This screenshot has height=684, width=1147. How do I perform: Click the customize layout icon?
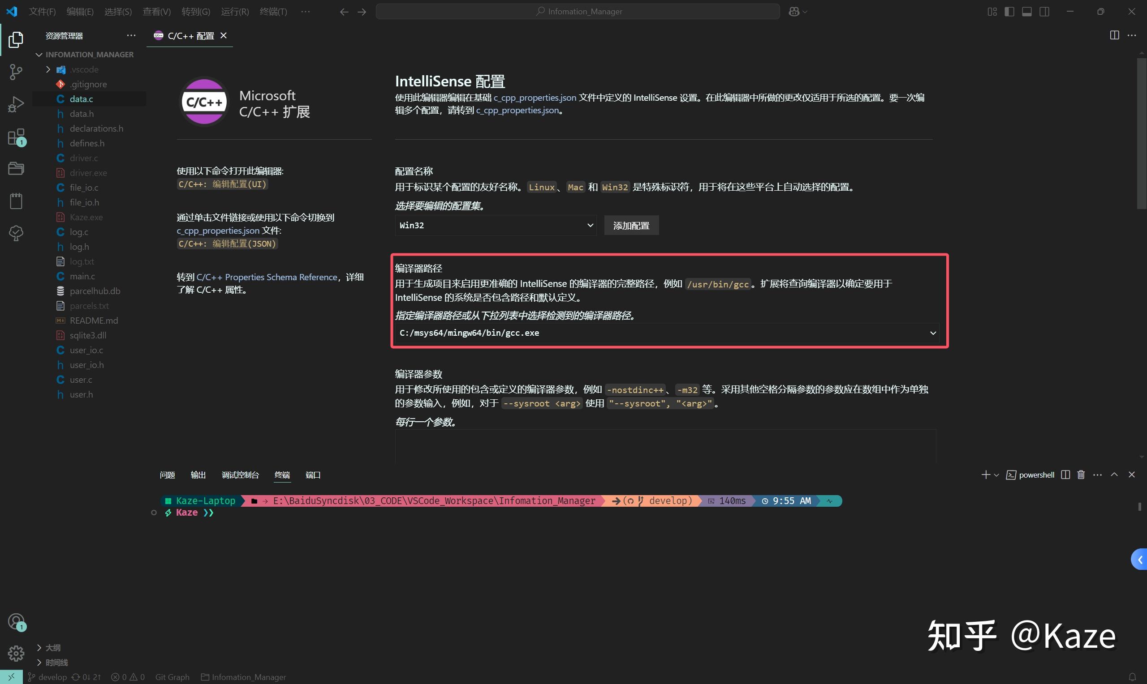[x=992, y=12]
